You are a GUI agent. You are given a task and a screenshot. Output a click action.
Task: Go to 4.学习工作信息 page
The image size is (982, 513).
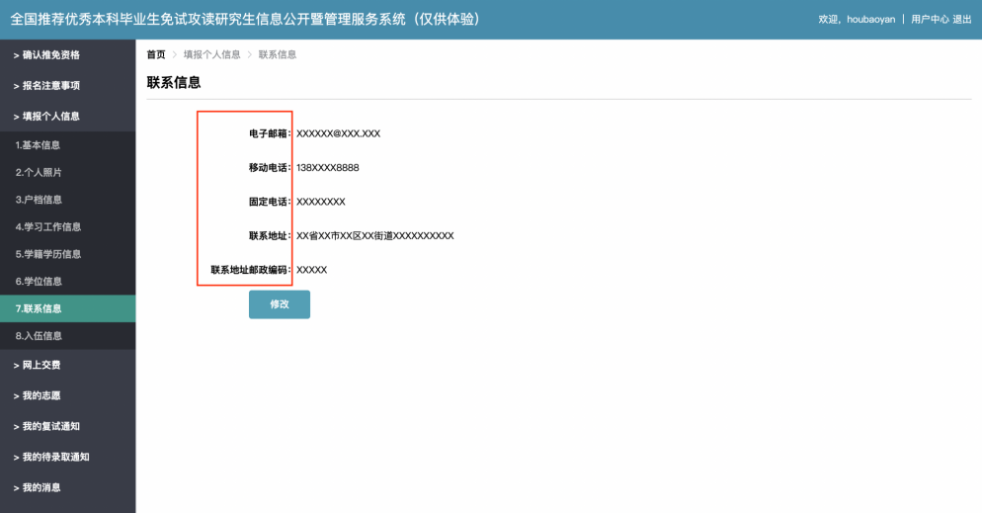pos(67,226)
